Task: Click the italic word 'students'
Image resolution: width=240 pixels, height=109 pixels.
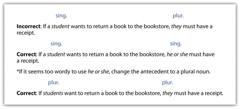Action: click(53, 93)
